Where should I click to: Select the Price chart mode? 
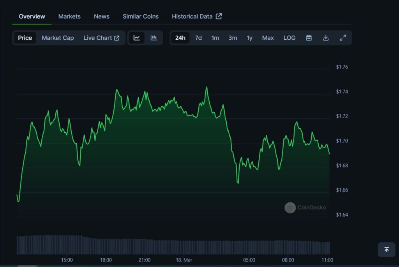coord(25,38)
